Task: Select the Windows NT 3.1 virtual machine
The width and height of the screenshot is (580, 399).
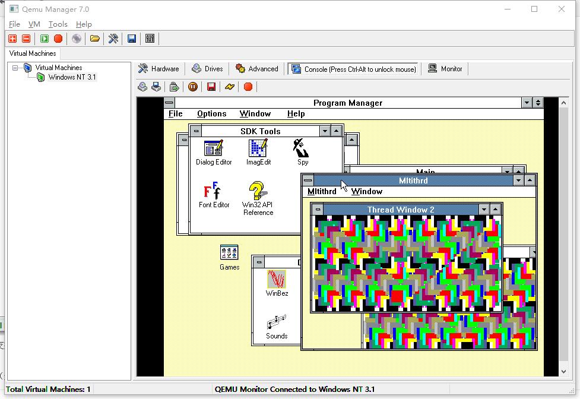Action: click(72, 77)
